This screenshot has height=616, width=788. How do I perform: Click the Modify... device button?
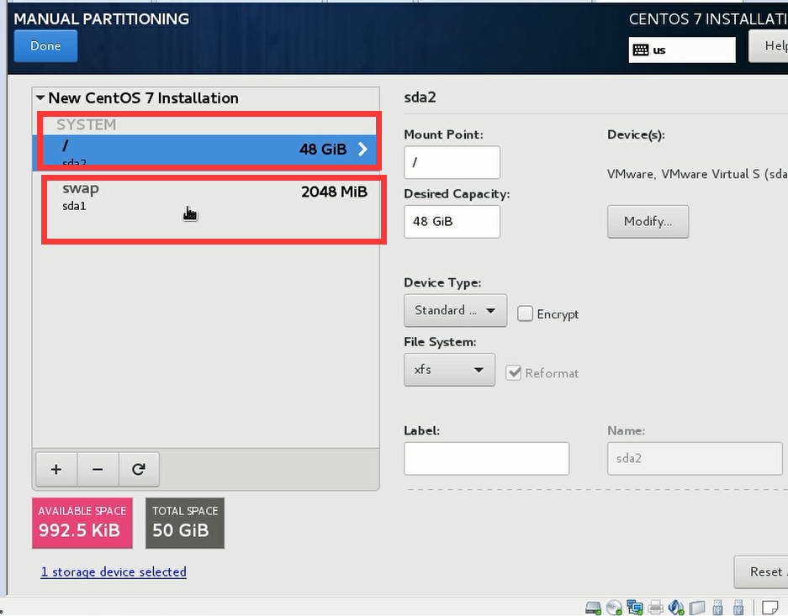[x=648, y=222]
